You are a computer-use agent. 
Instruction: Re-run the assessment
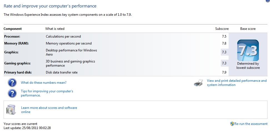pyautogui.click(x=251, y=124)
